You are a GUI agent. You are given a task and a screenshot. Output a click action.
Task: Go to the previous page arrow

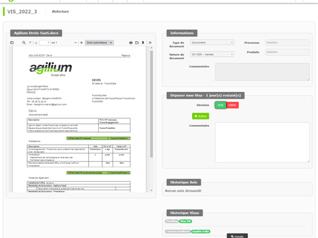[x=30, y=42]
